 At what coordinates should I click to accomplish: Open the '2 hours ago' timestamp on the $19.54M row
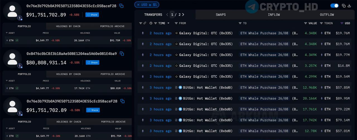pos(160,77)
